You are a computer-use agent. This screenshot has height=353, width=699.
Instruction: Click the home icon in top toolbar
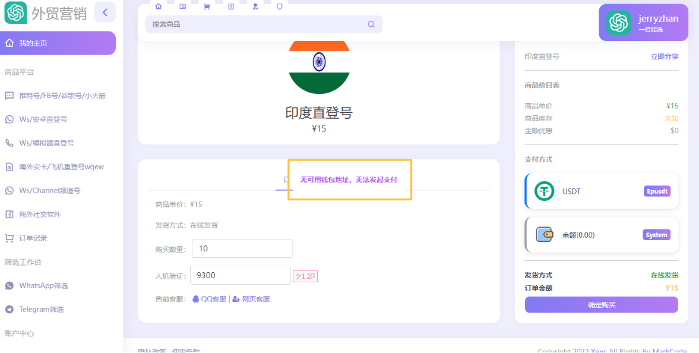158,7
